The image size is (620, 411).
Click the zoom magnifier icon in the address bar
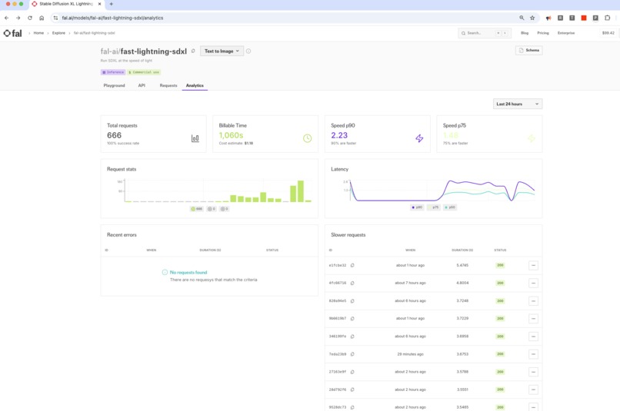pyautogui.click(x=522, y=18)
